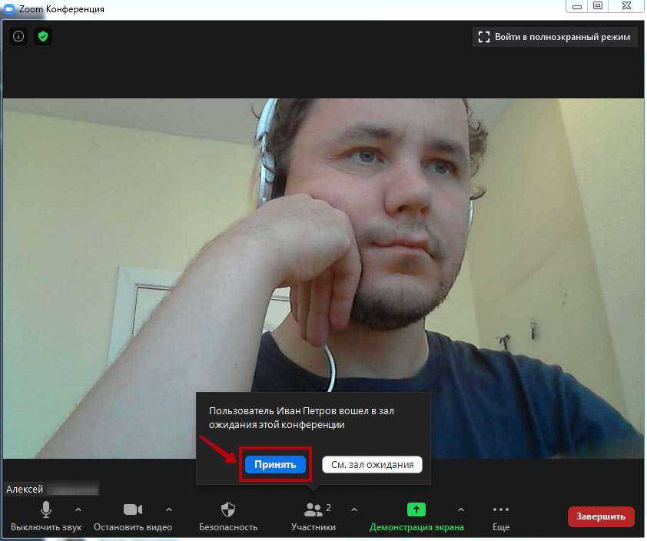
Task: End the meeting with Завершить
Action: click(x=601, y=516)
